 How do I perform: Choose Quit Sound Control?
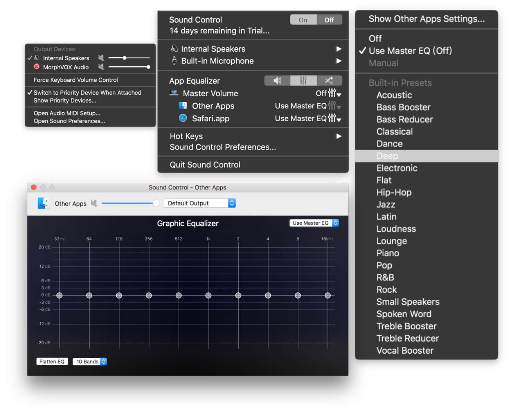tap(205, 165)
